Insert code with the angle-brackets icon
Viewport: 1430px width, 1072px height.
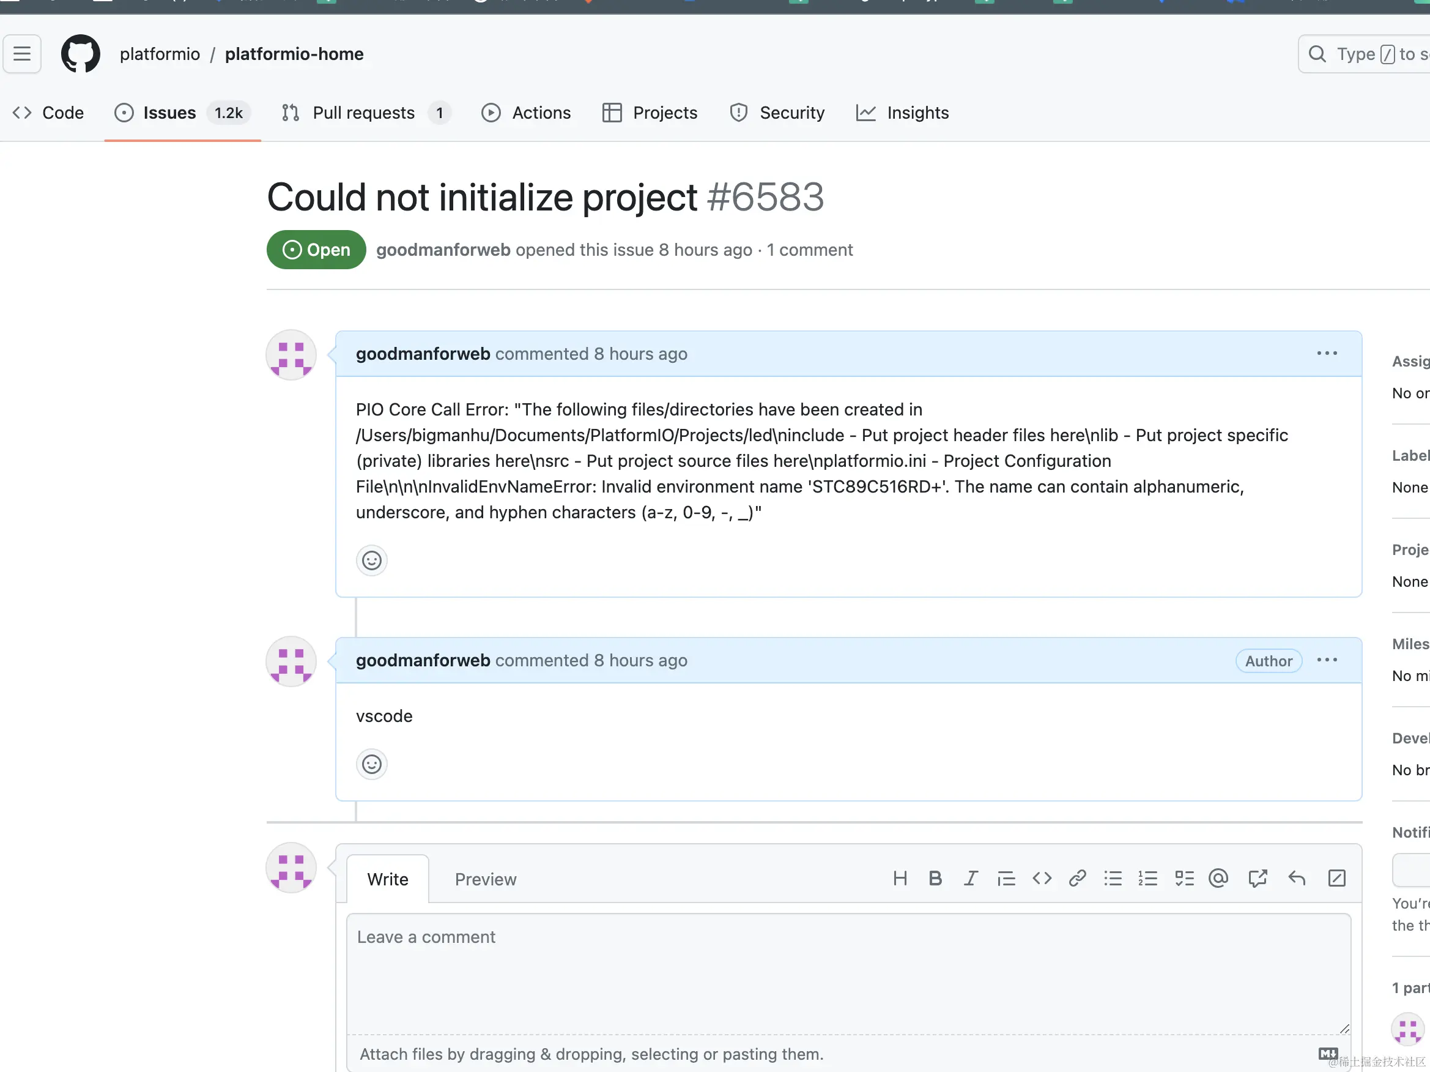1042,878
